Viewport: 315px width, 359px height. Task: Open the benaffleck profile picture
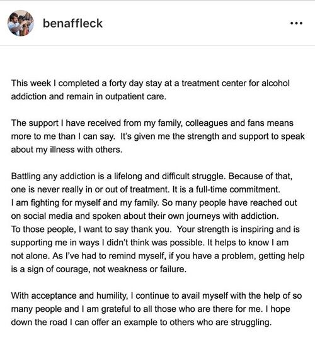coord(21,23)
